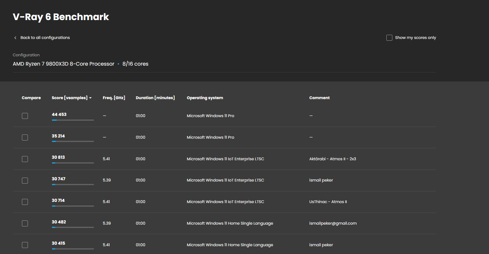Click the back chevron arrow icon
The width and height of the screenshot is (489, 254).
pos(15,38)
